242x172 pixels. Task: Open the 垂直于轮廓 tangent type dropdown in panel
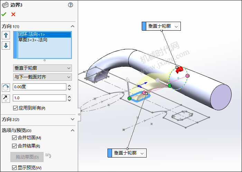click(43, 68)
